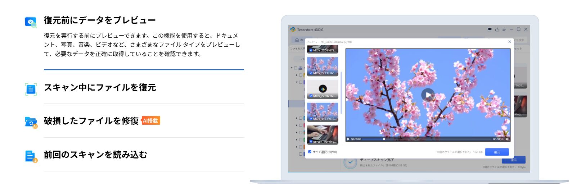Open the hamburger menu in 4DDiG title bar
This screenshot has height=184, width=572.
pos(504,29)
